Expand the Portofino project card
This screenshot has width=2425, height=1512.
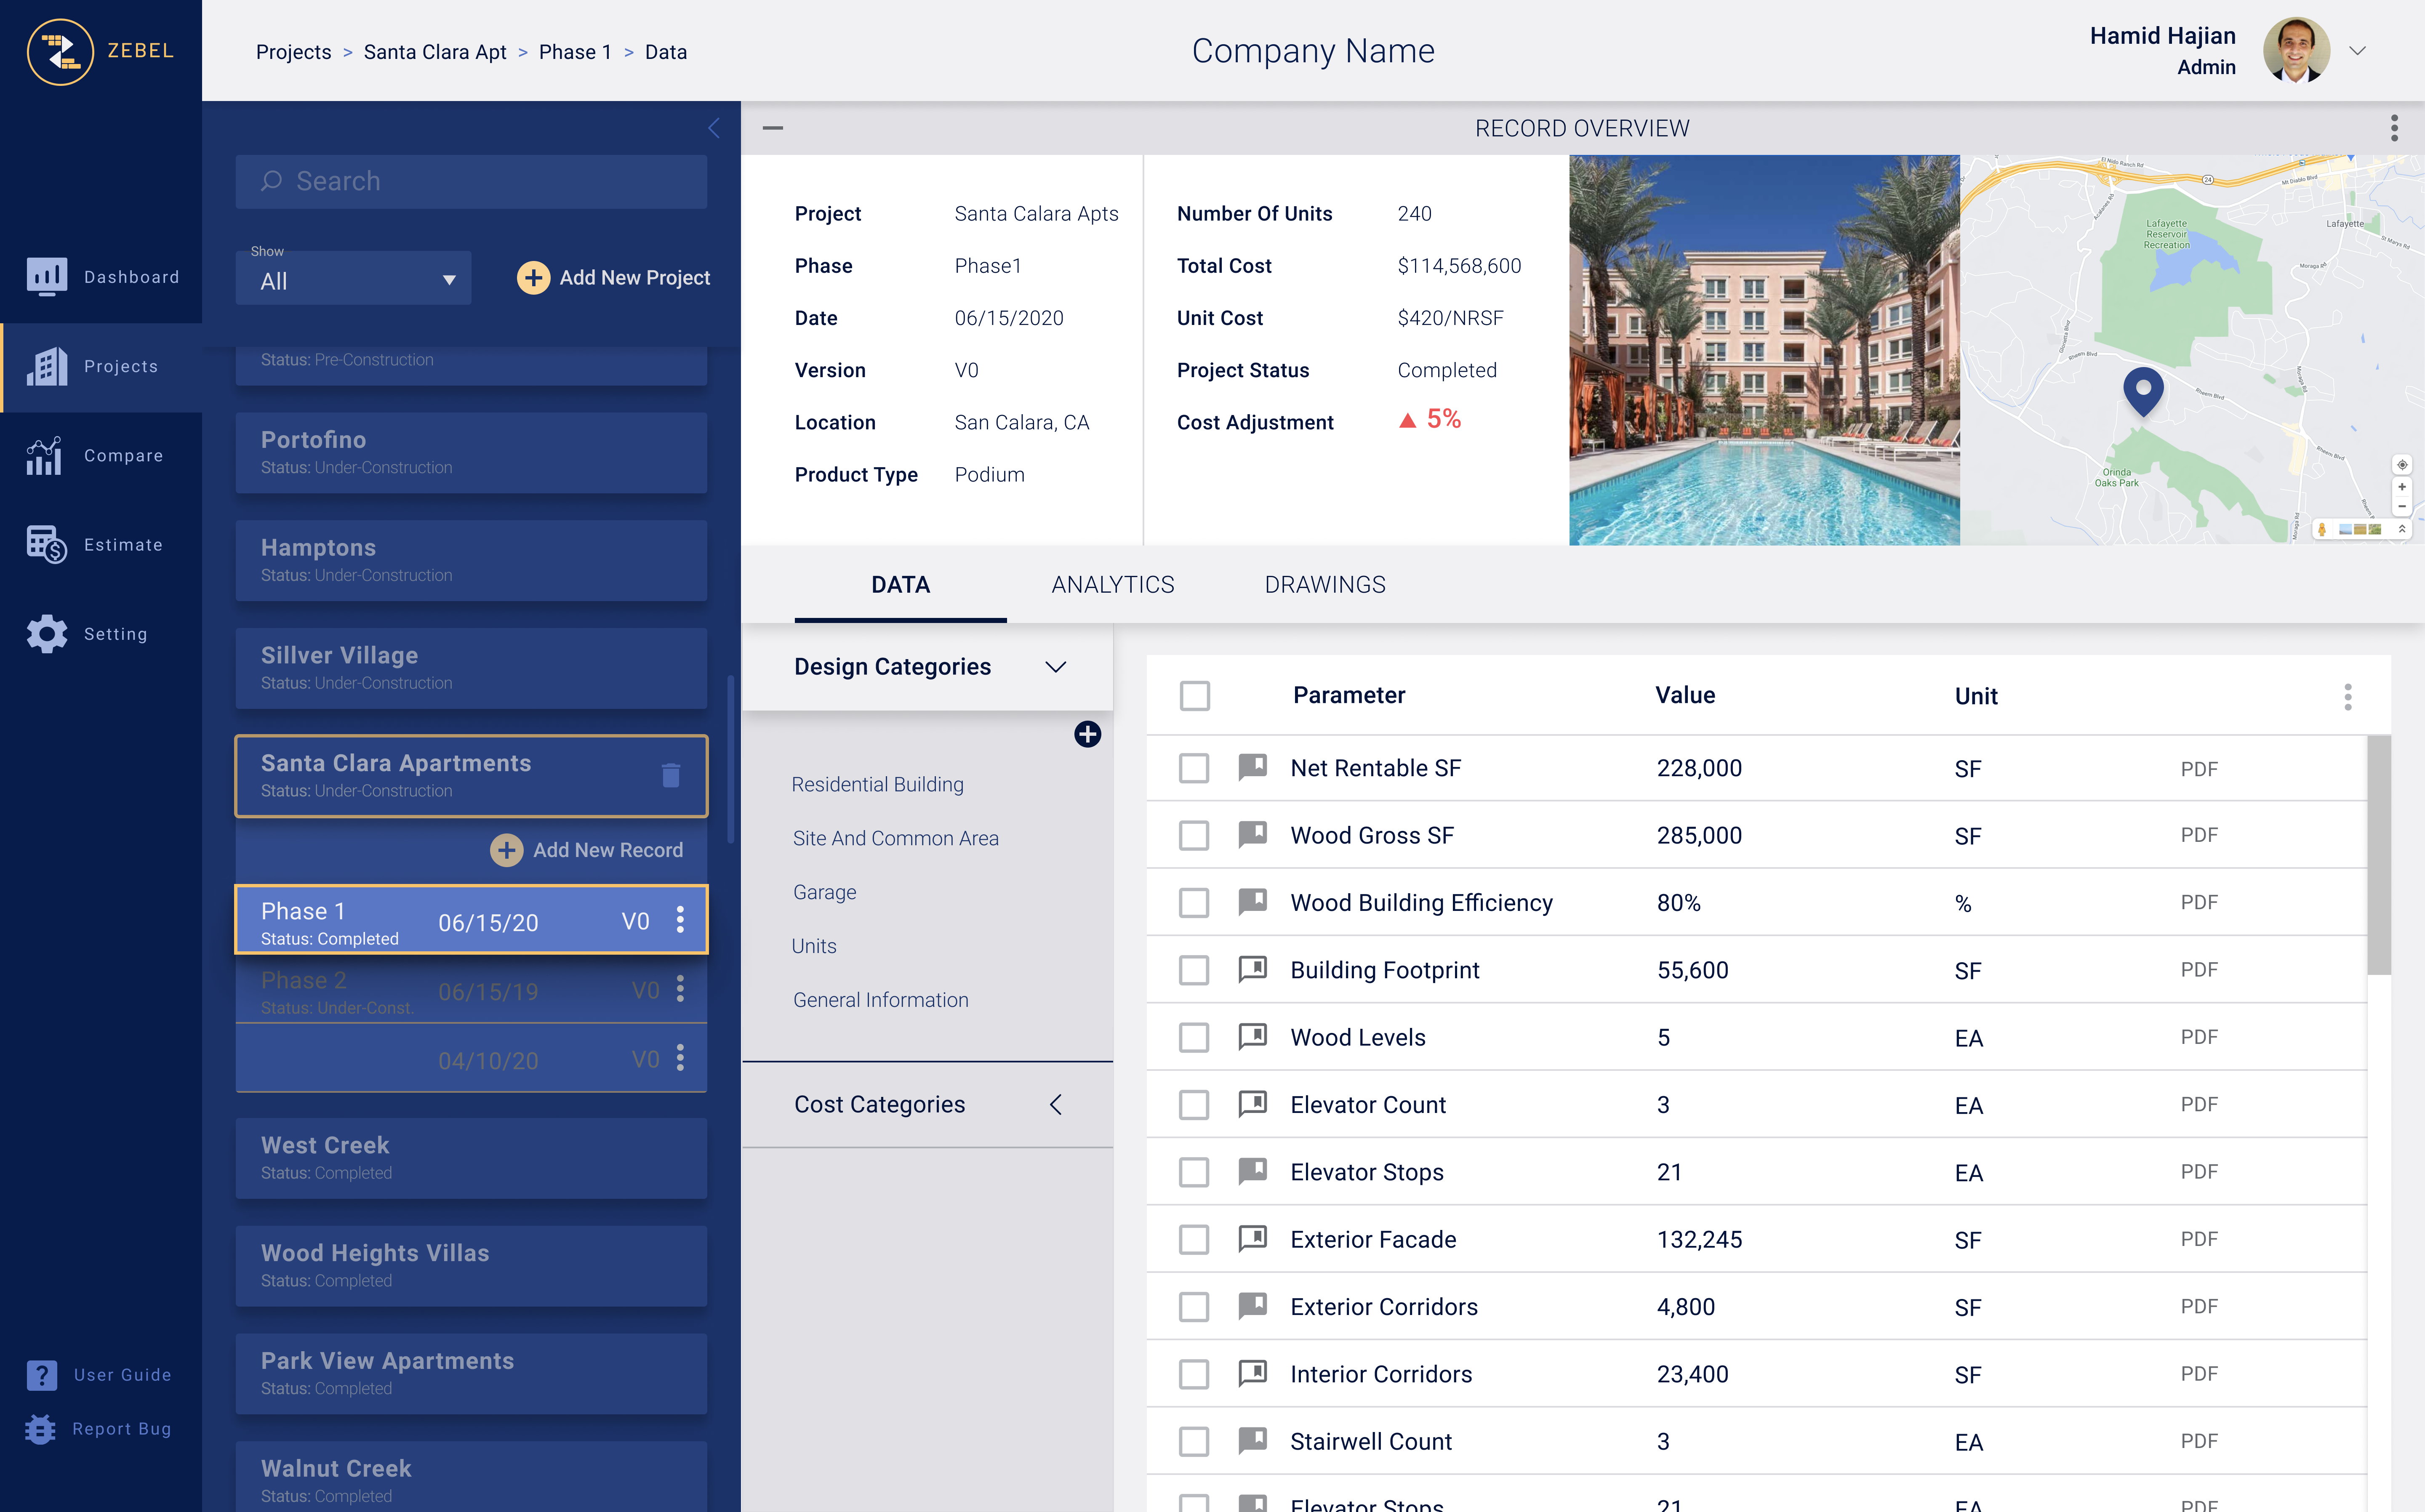[471, 452]
